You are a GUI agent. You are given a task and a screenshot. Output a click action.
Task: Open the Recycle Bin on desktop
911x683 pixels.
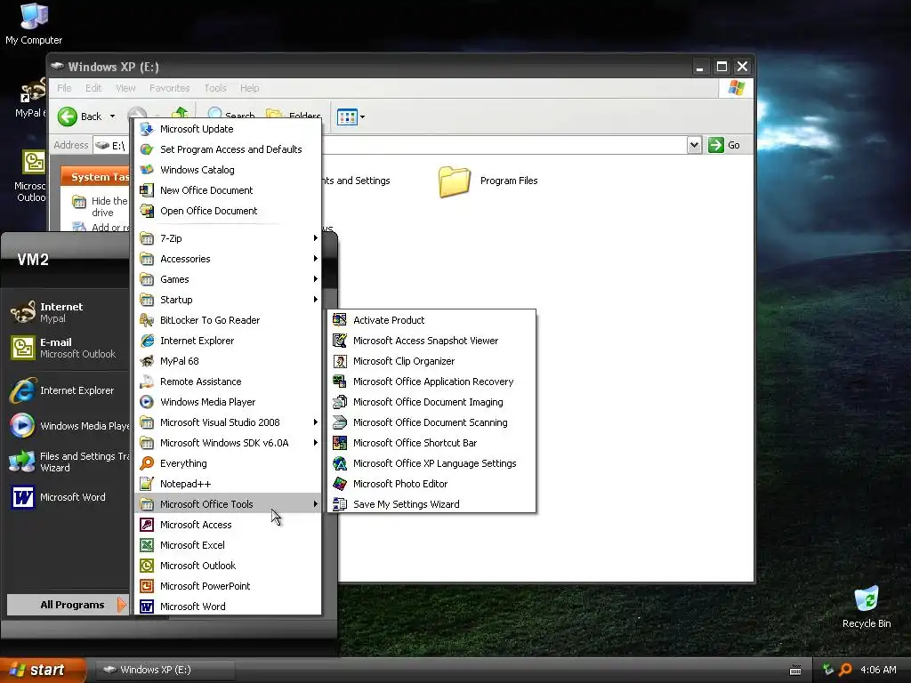point(867,607)
